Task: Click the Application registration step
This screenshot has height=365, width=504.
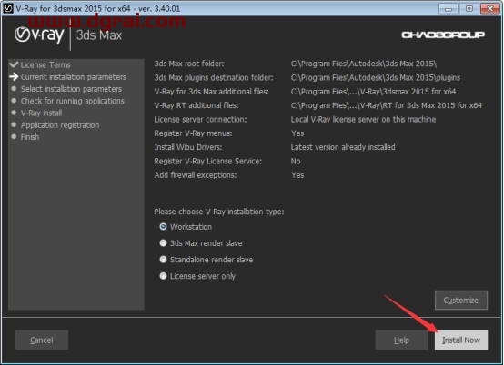Action: coord(60,125)
